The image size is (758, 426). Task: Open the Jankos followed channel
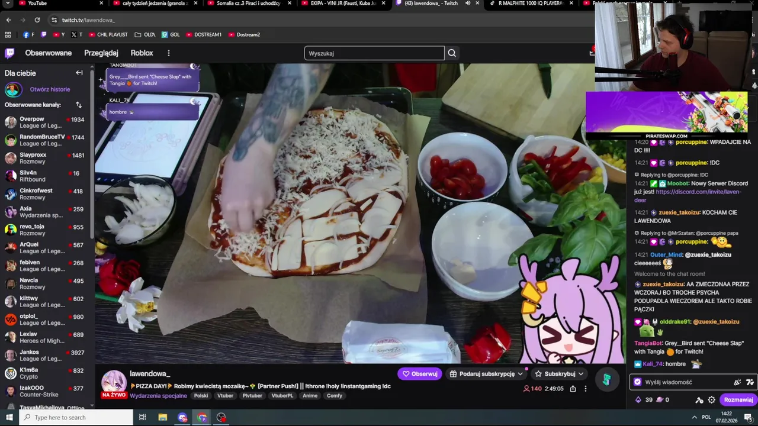tap(45, 356)
